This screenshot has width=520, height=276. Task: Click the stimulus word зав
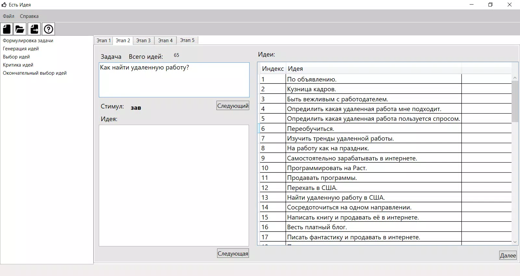coord(136,108)
